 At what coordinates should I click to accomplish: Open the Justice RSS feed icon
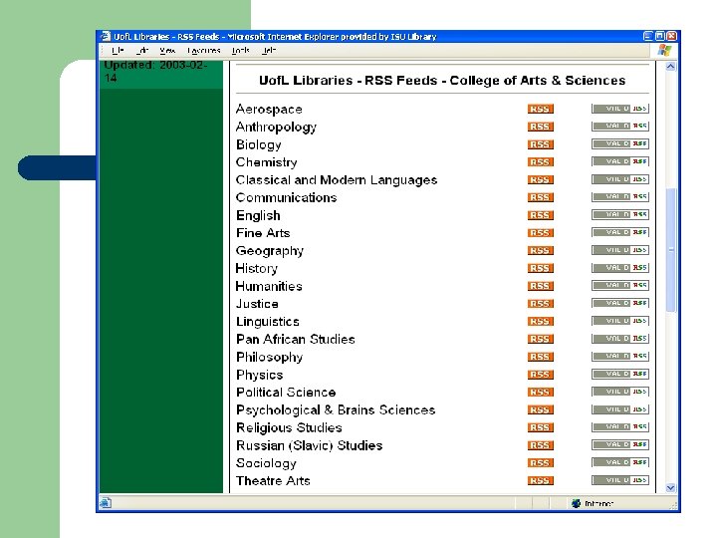pyautogui.click(x=540, y=304)
